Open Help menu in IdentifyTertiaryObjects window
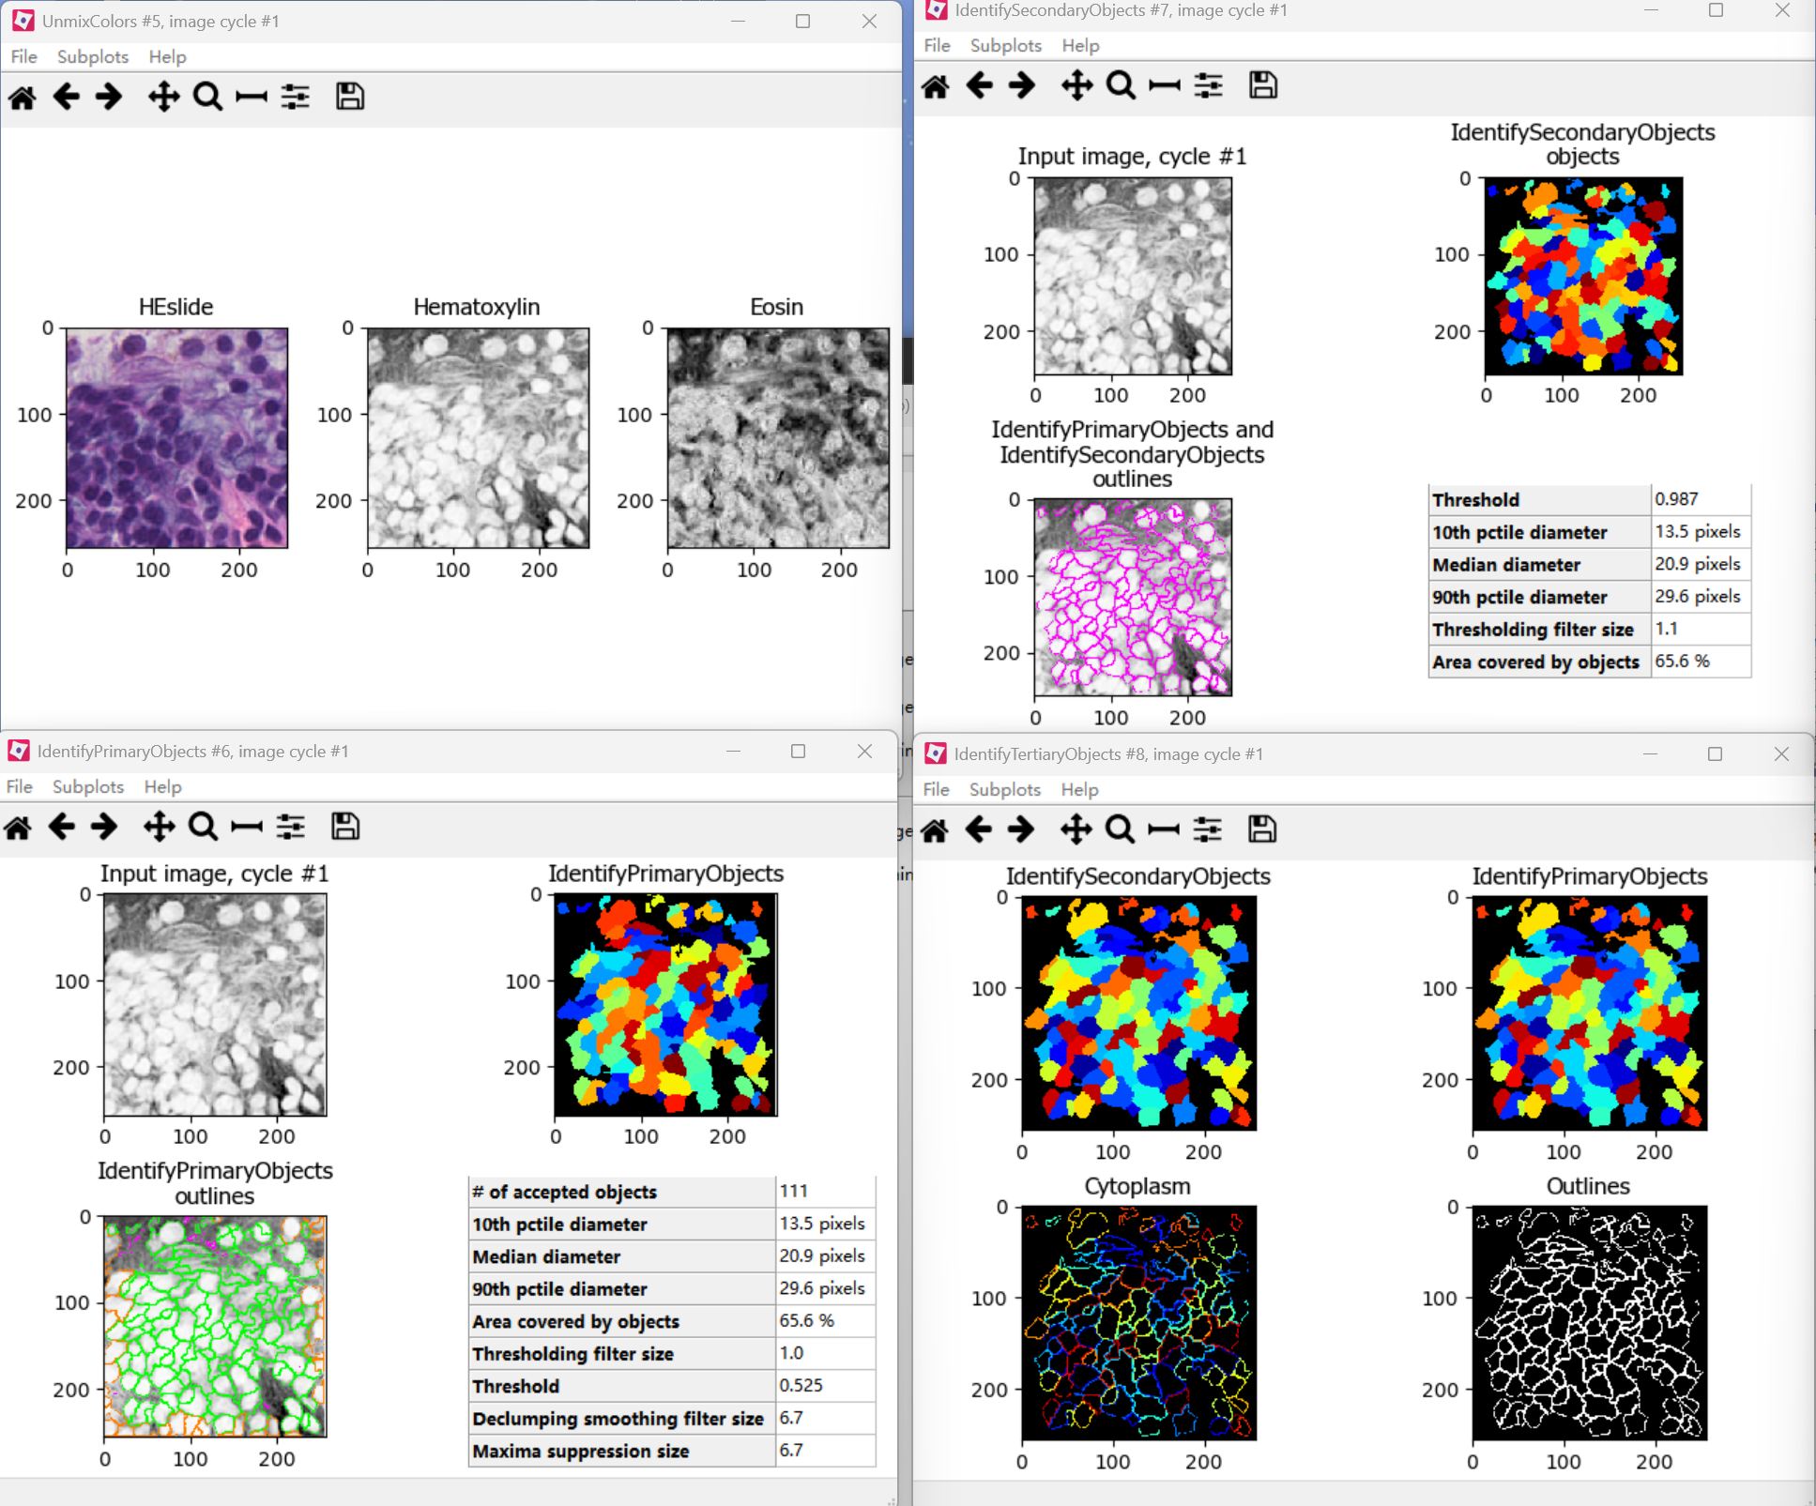 [1079, 789]
